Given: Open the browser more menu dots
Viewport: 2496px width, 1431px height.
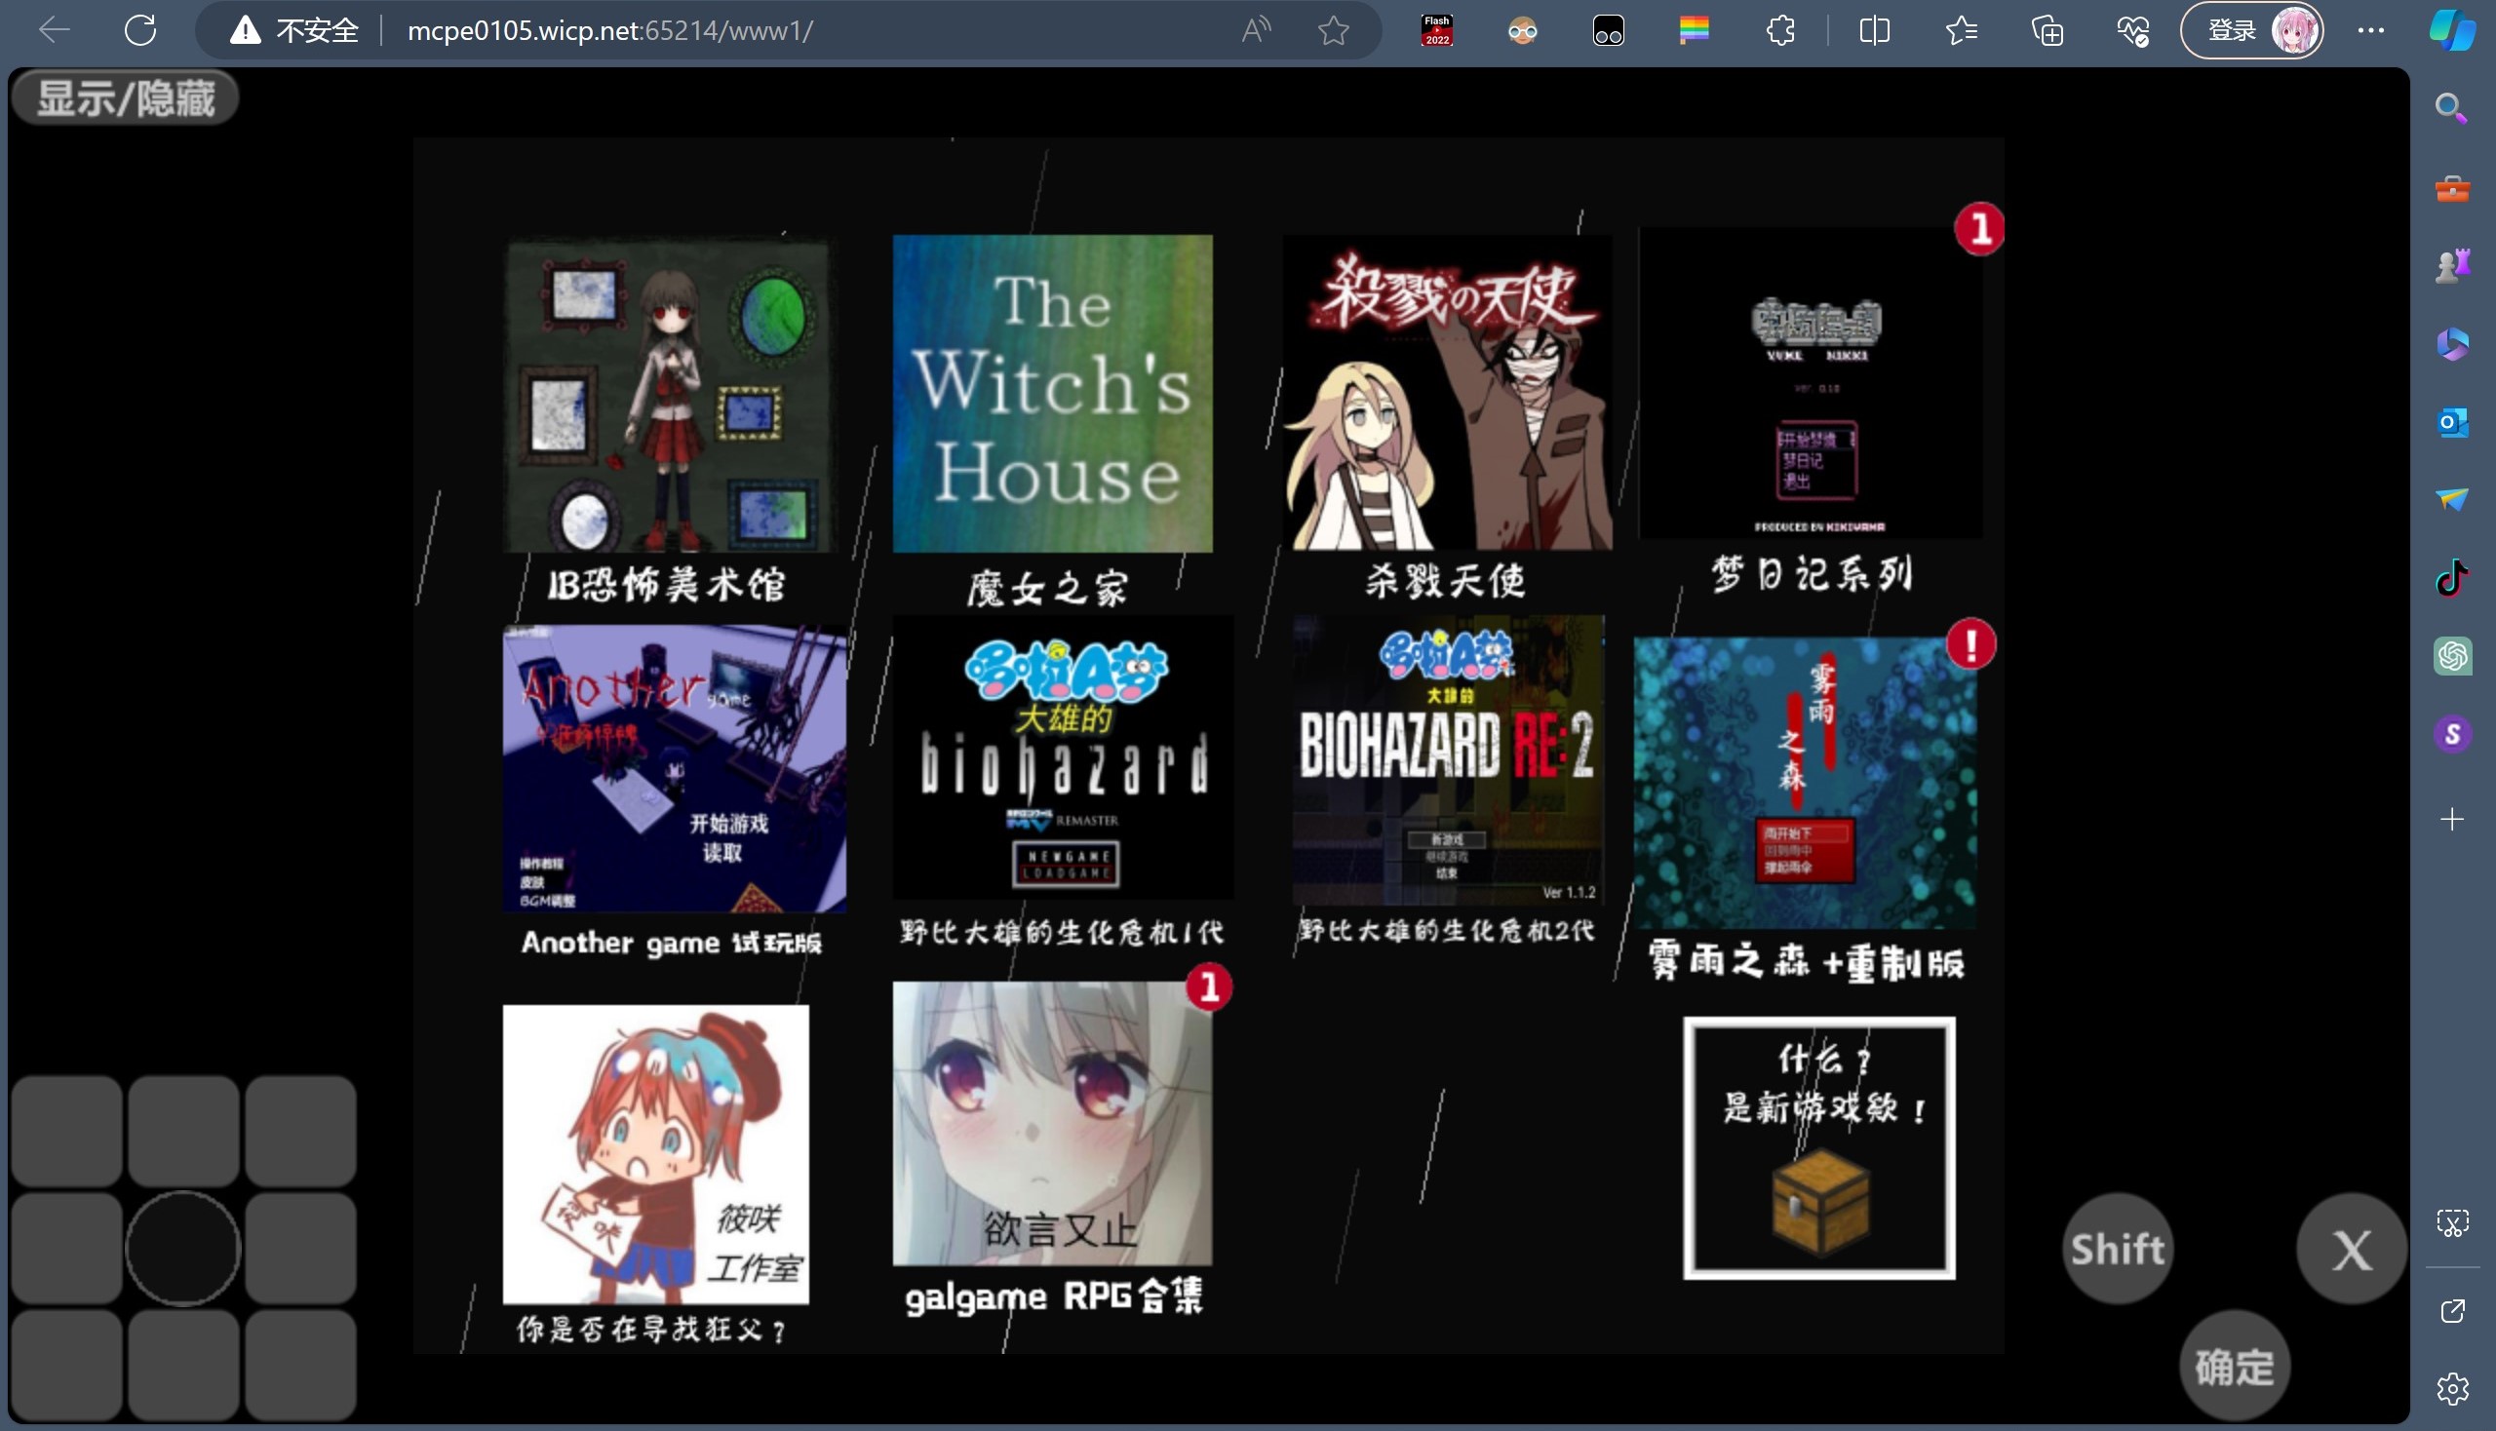Looking at the screenshot, I should click(x=2370, y=30).
